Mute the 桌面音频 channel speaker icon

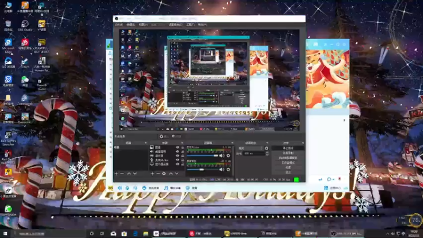click(222, 169)
